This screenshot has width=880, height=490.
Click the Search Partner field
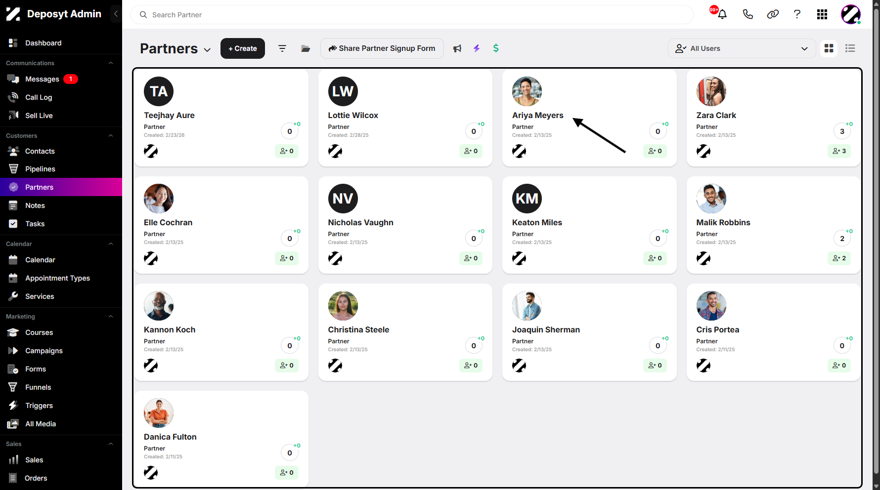[x=412, y=15]
